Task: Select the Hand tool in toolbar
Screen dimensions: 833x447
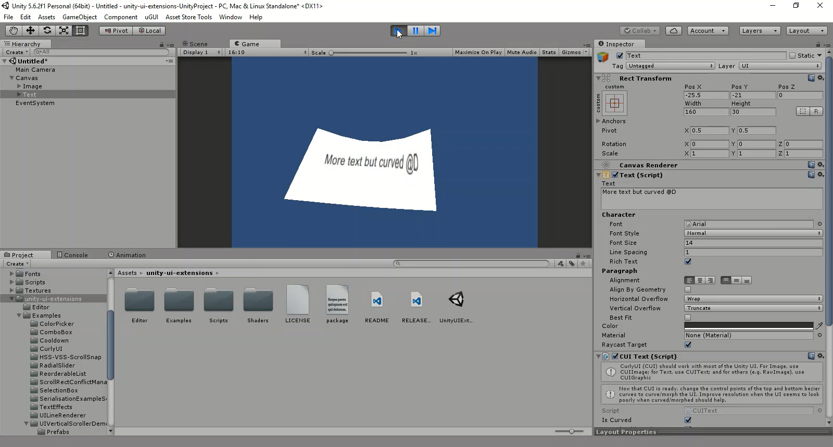Action: (x=14, y=31)
